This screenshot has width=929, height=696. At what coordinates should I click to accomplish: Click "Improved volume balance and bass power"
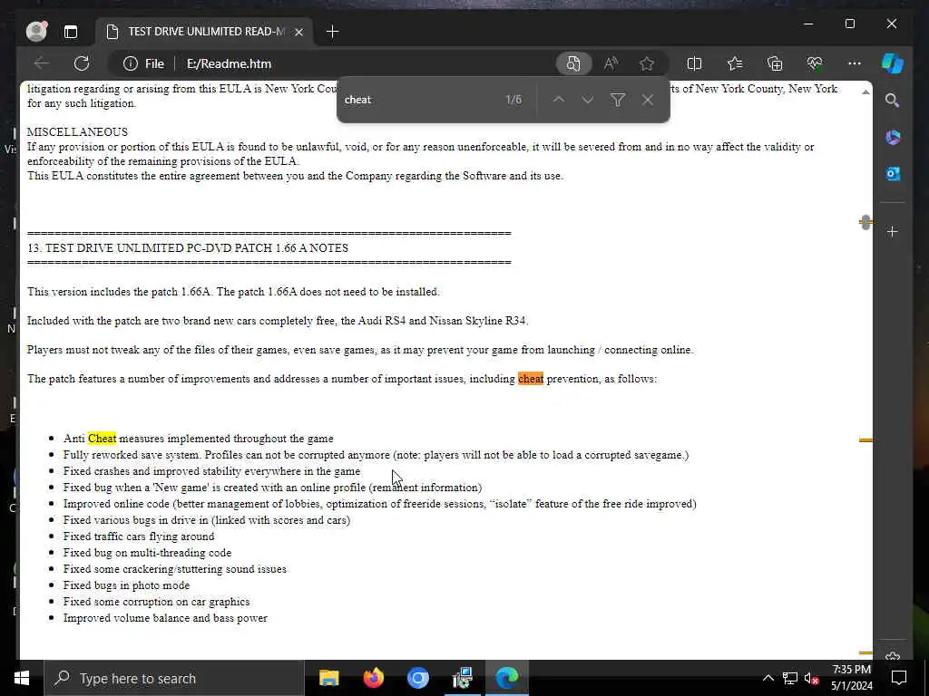(x=165, y=618)
